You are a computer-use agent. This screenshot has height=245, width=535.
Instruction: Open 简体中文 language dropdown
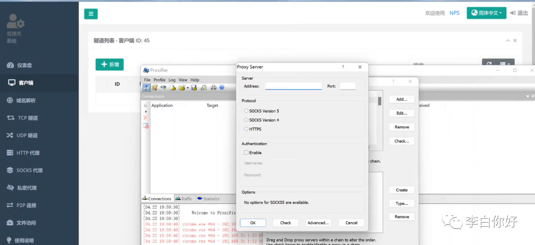(486, 13)
